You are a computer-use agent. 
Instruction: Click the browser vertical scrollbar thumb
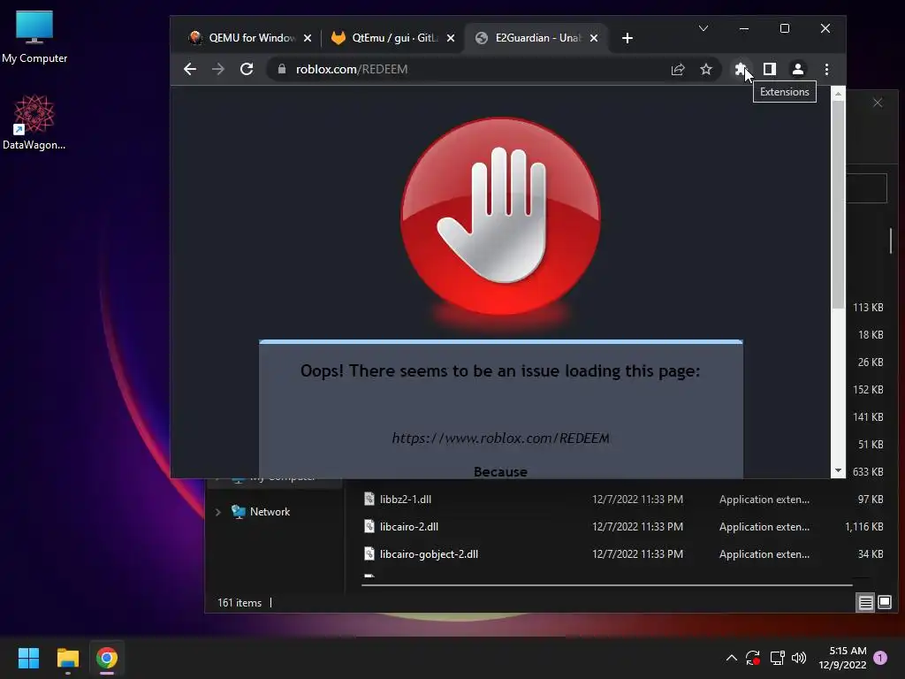pyautogui.click(x=838, y=204)
